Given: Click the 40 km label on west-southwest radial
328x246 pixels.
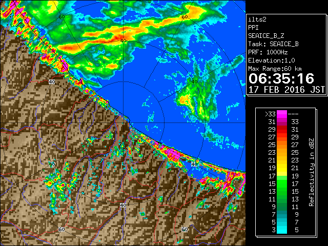Looking at the screenshot, I should [x=52, y=164].
